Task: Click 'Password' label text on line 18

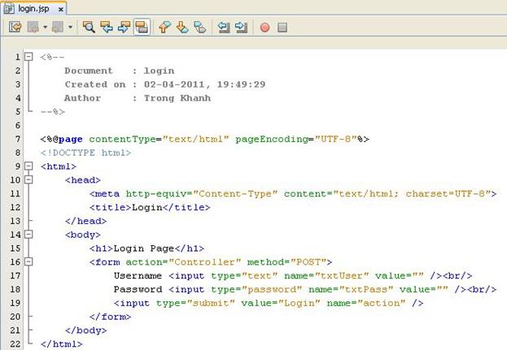Action: [x=138, y=289]
